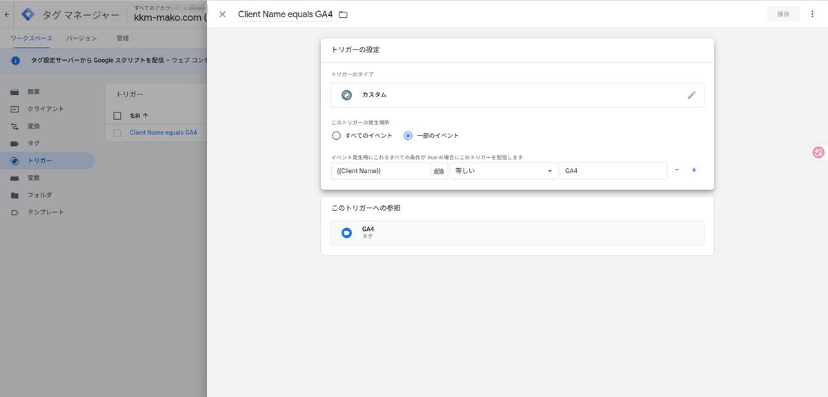Viewport: 828px width, 397px height.
Task: Click the pencil icon to edit trigger type
Action: pyautogui.click(x=691, y=95)
